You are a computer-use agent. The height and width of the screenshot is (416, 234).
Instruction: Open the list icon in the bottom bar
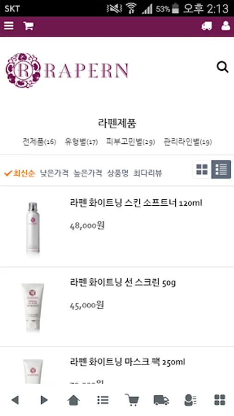click(x=103, y=399)
